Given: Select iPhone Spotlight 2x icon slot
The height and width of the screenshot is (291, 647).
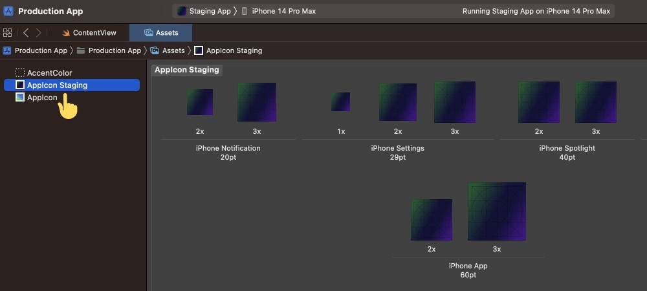Looking at the screenshot, I should [539, 102].
